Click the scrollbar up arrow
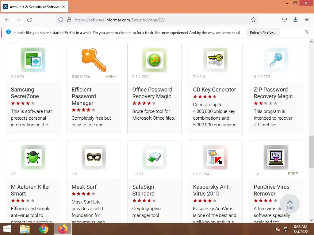Image resolution: width=314 pixels, height=235 pixels. pos(311,42)
